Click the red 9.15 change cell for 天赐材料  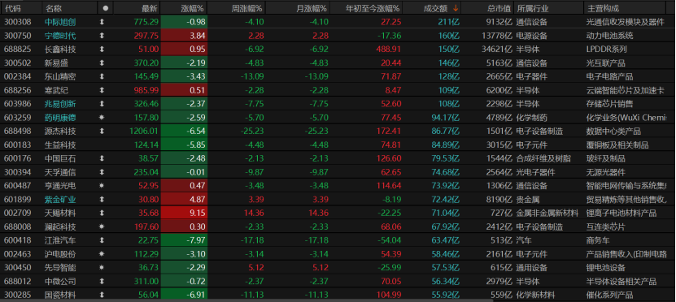[184, 213]
